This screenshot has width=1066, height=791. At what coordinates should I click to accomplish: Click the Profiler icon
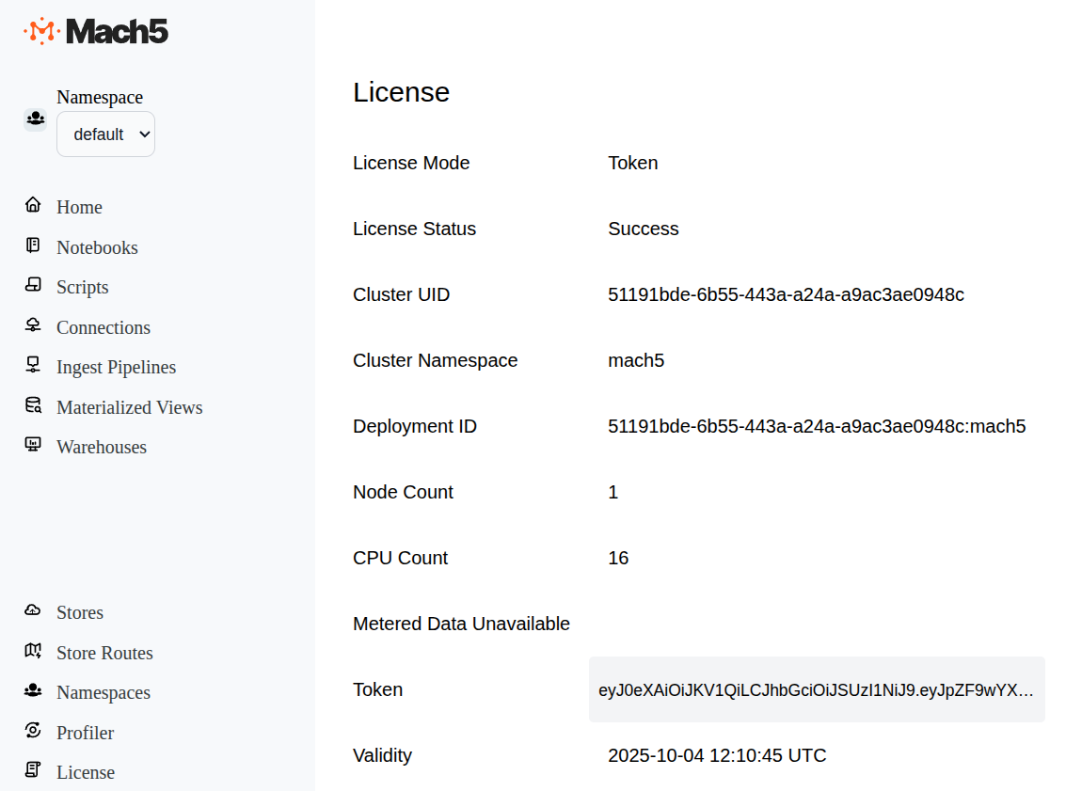pos(33,731)
